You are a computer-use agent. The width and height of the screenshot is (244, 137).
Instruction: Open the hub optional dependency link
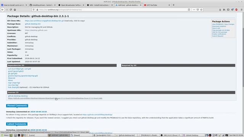pos(10,87)
